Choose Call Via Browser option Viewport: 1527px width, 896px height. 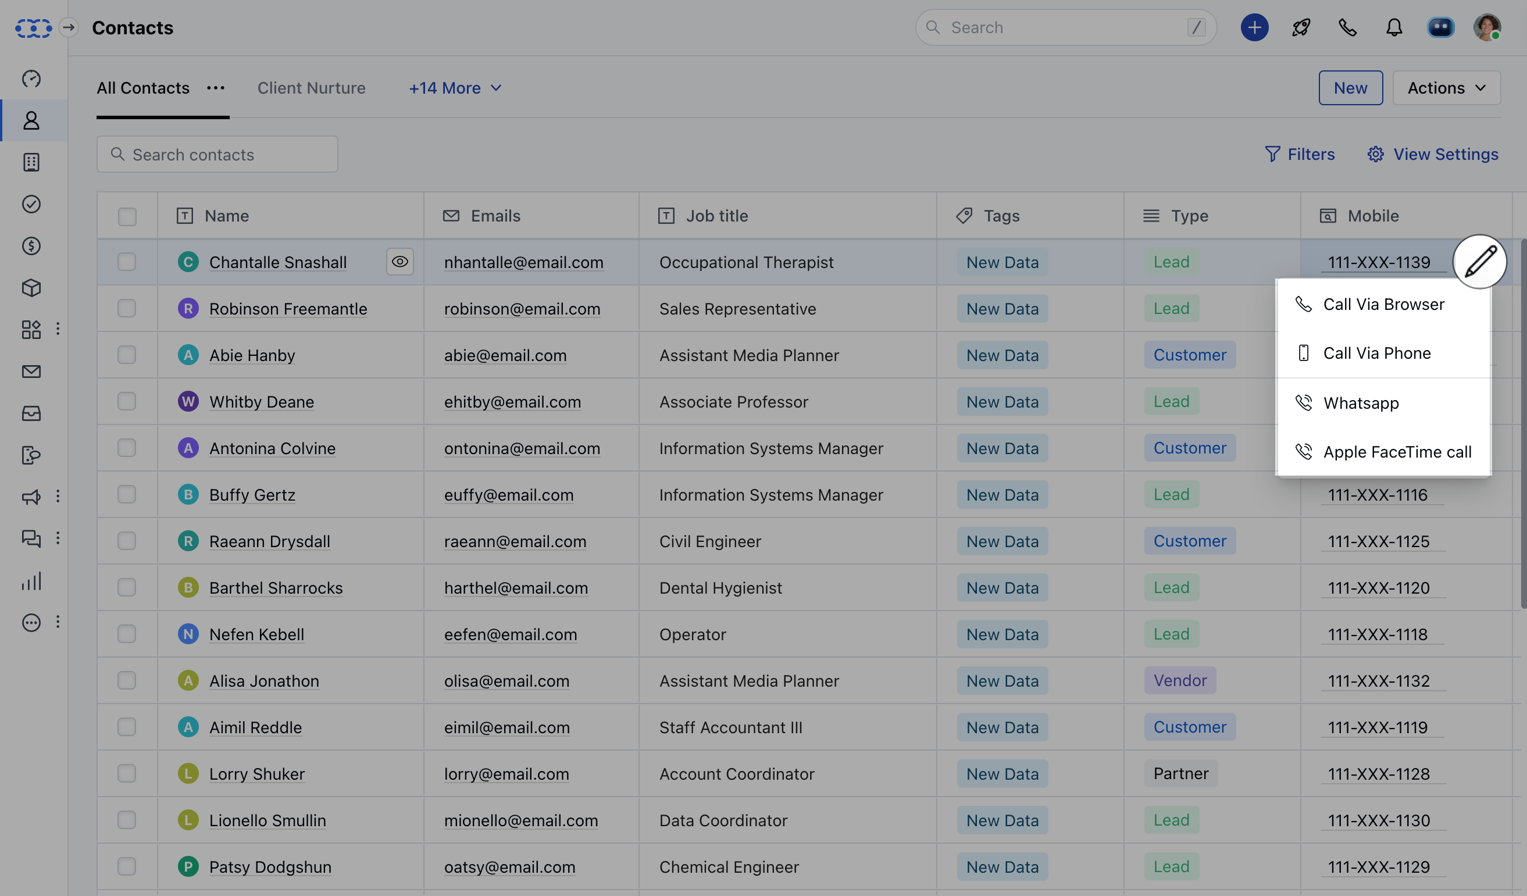click(x=1383, y=304)
